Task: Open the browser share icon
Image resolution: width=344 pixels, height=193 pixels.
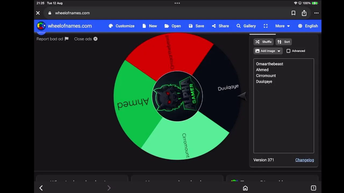Action: 304,13
